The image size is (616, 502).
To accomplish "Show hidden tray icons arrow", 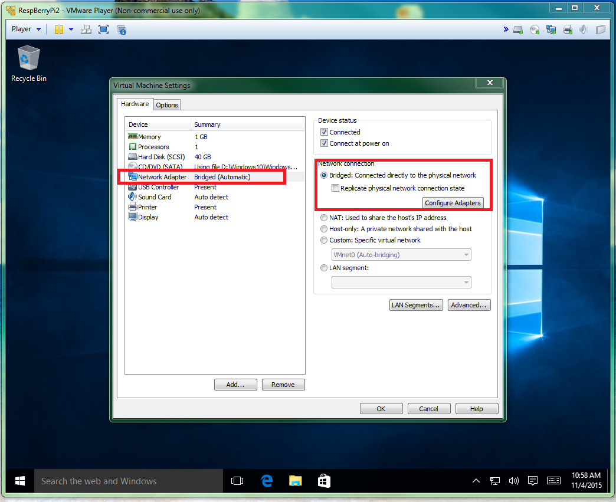I will coord(476,481).
